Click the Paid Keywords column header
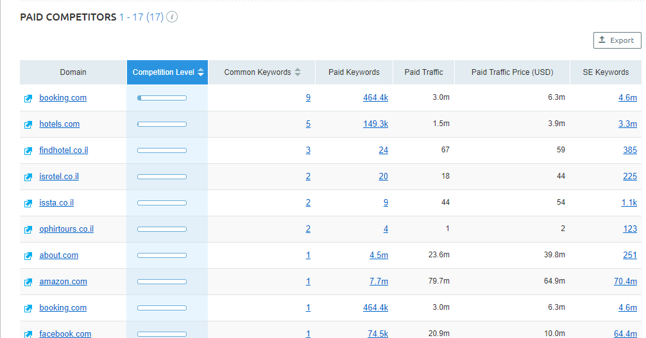The image size is (646, 338). pos(354,72)
